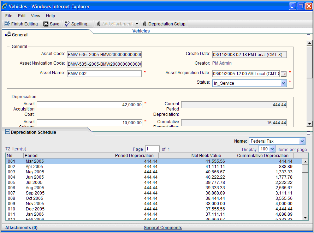314x233 pixels.
Task: Open the Add Attachment dropdown arrow
Action: point(137,24)
